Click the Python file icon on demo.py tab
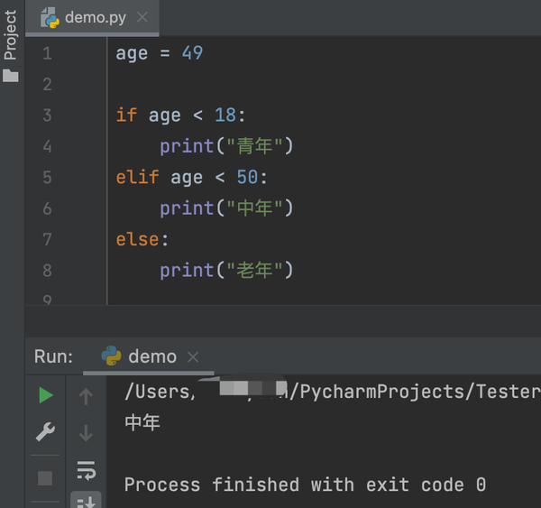541x508 pixels. point(50,18)
